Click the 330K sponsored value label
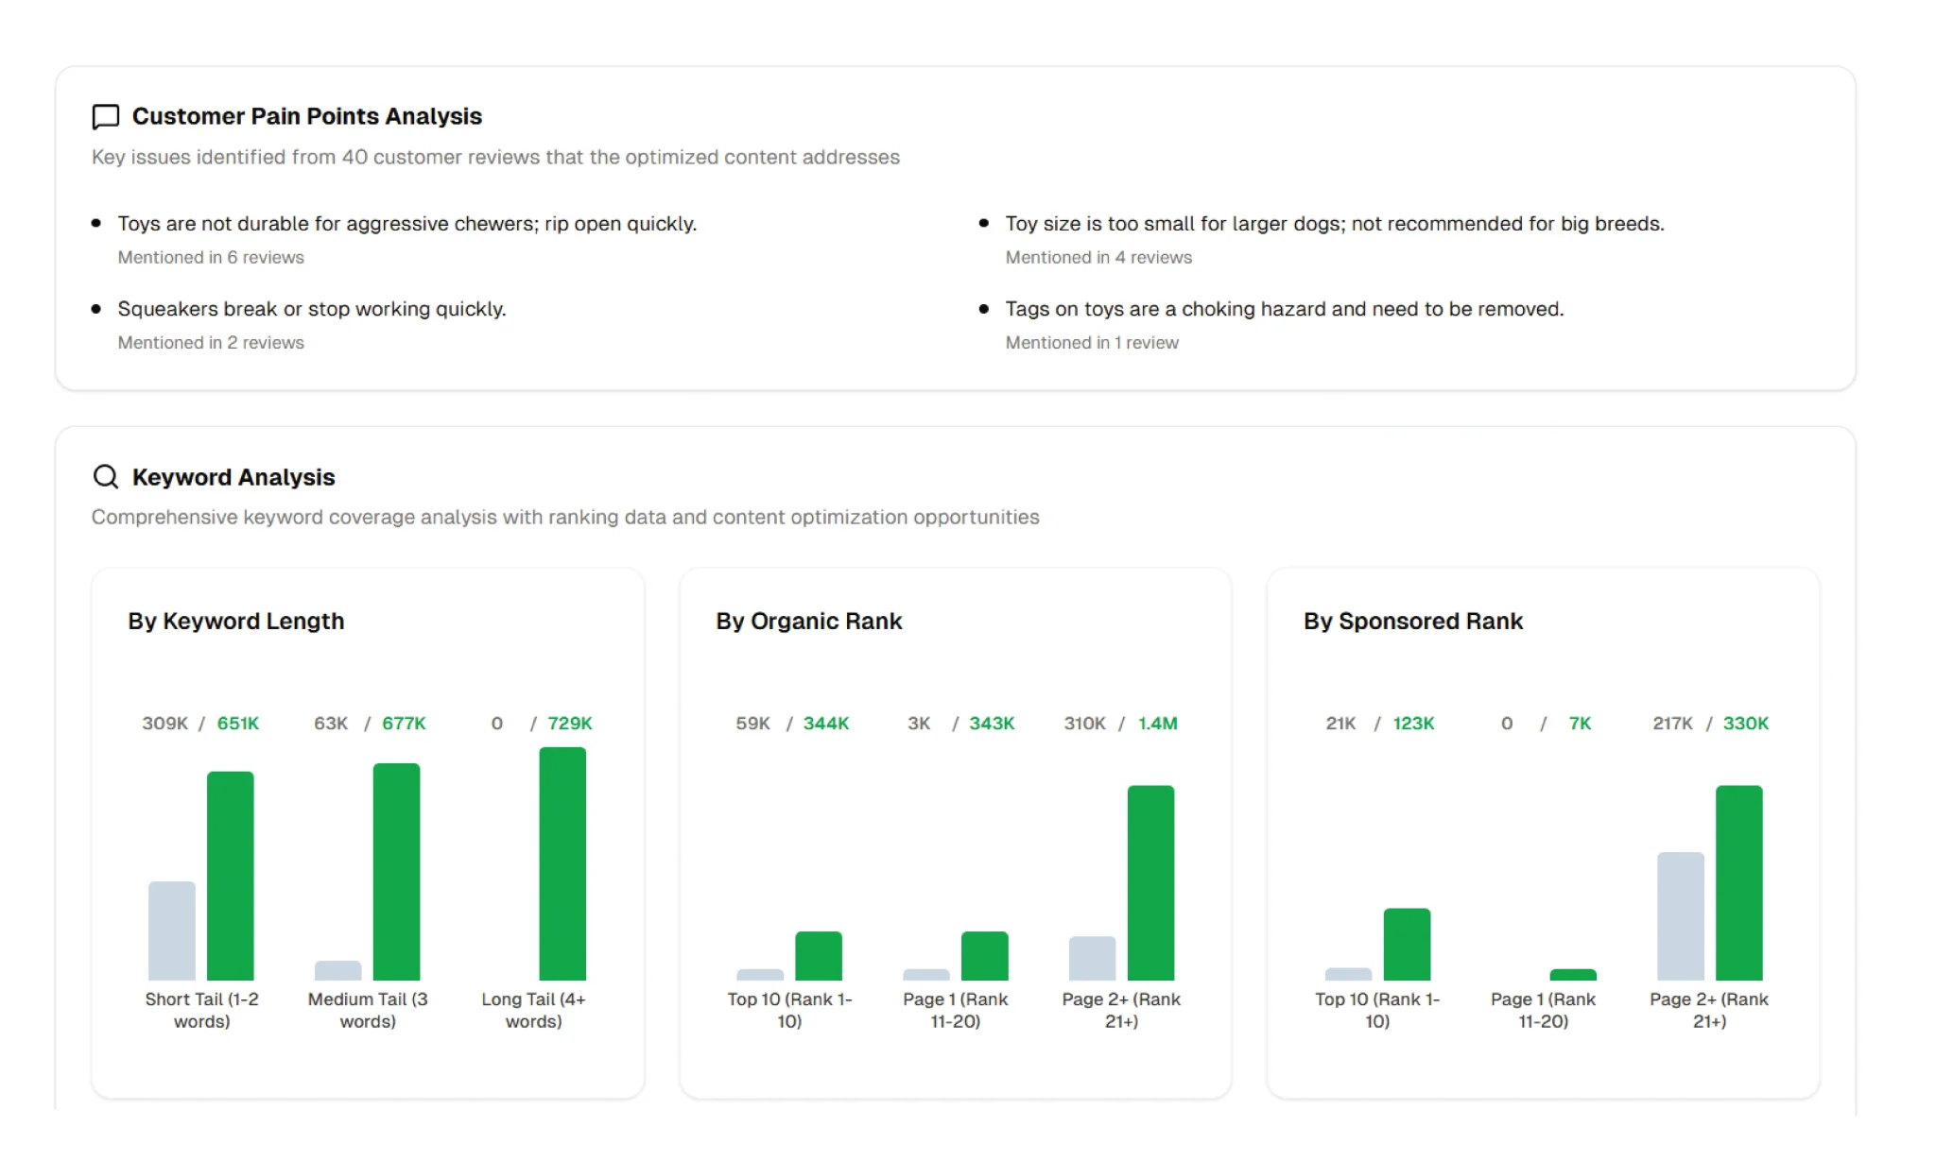The height and width of the screenshot is (1161, 1936). (1746, 724)
